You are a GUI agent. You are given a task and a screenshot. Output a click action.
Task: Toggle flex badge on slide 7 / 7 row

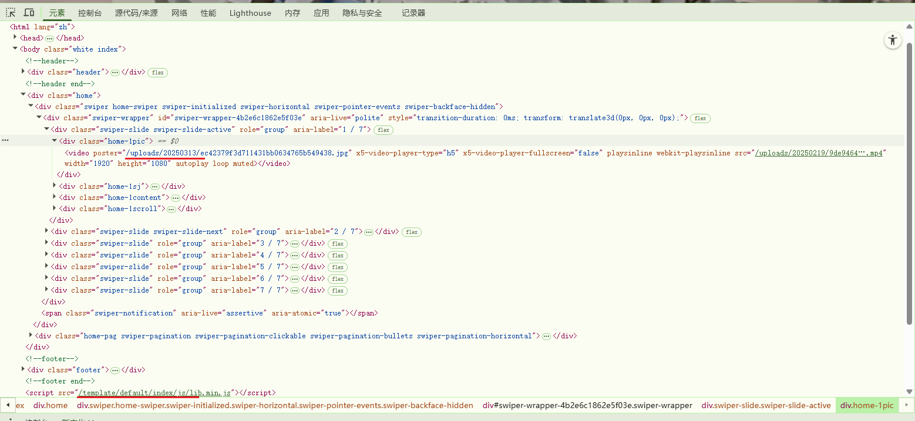click(337, 291)
